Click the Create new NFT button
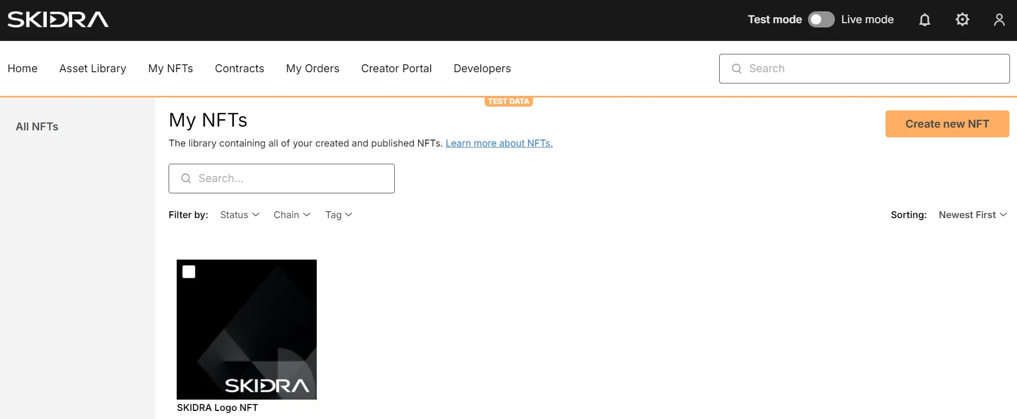Screen dimensions: 1017x419 click(x=947, y=124)
